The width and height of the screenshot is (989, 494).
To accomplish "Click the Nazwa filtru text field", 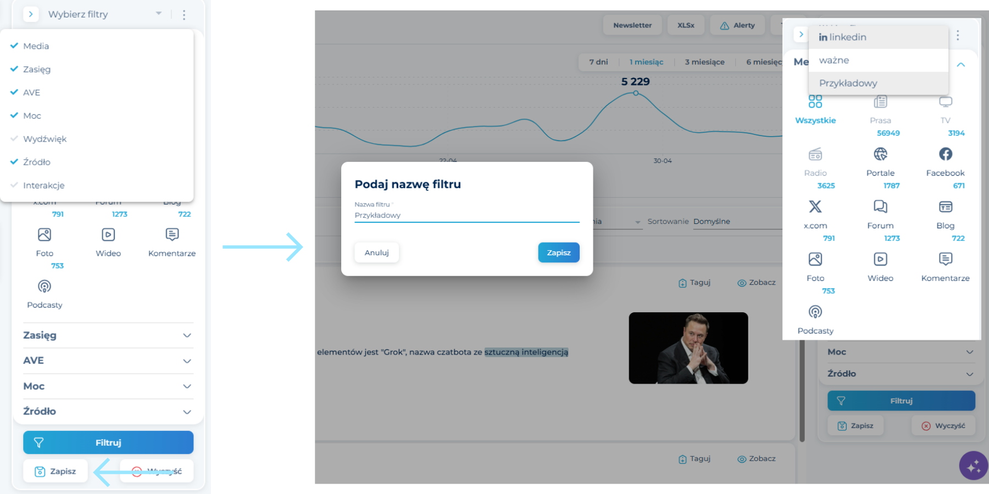I will tap(467, 215).
